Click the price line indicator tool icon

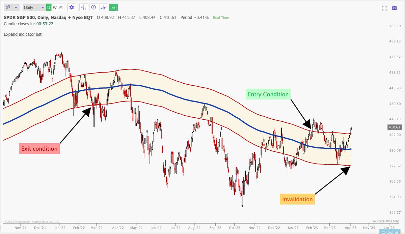84,7
